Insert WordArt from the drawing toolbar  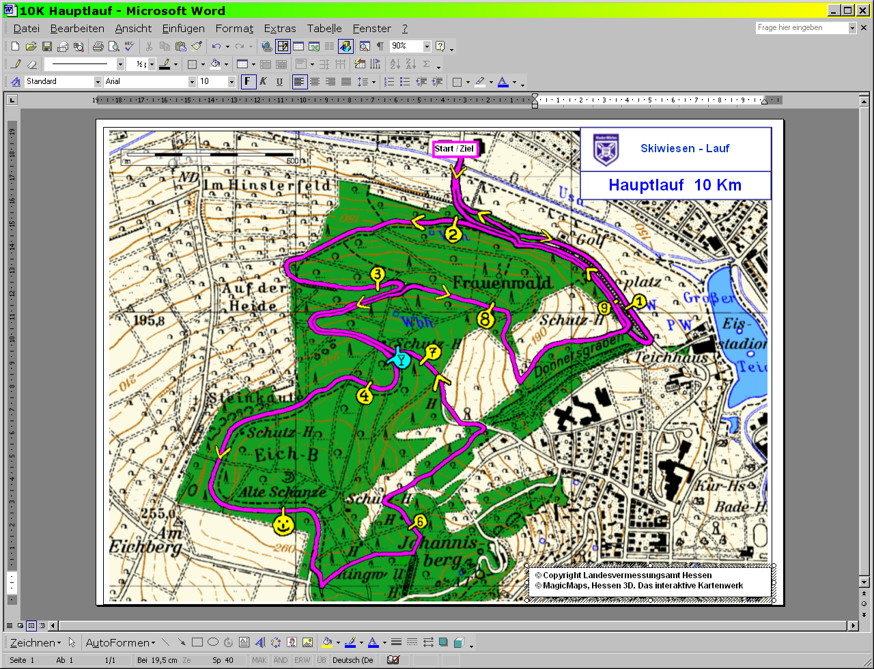(x=260, y=642)
